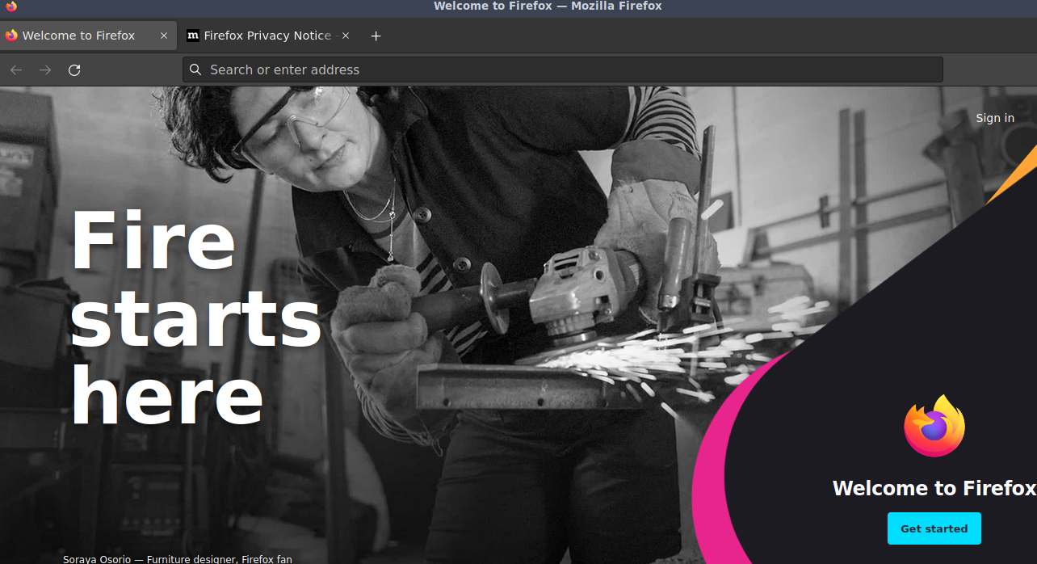Click the 'Welcome to Firefox' heading
The height and width of the screenshot is (564, 1037).
click(x=934, y=488)
